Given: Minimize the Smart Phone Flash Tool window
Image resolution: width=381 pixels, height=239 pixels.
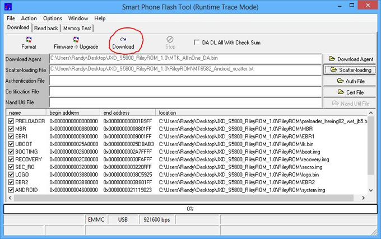Looking at the screenshot, I should (x=340, y=6).
